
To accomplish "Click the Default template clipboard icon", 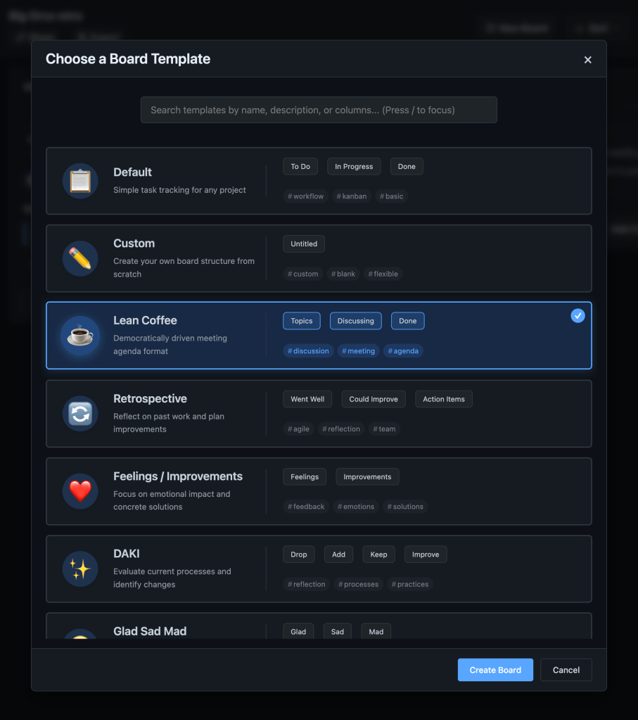I will click(80, 181).
